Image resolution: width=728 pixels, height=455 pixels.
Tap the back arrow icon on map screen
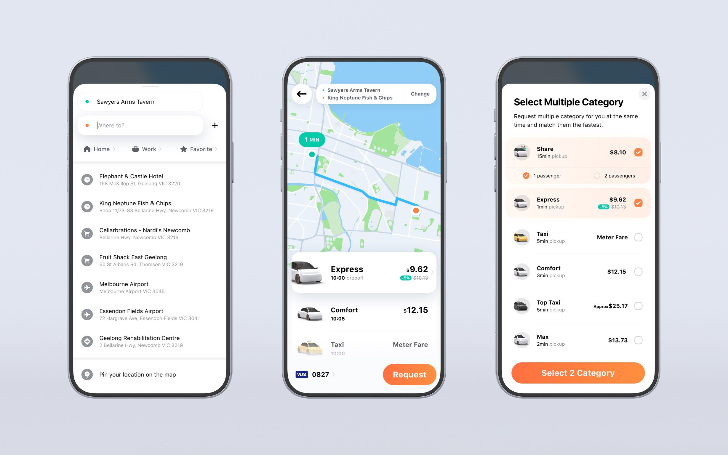coord(303,94)
